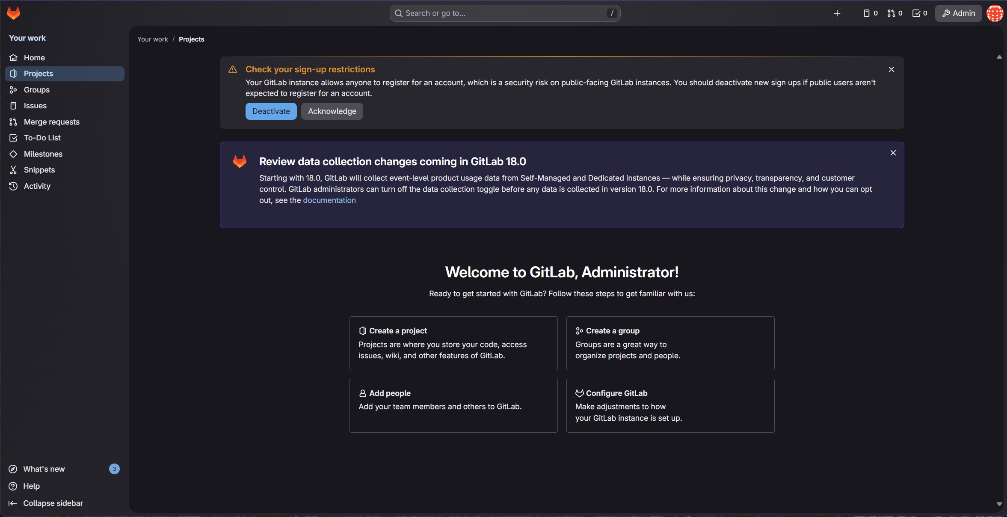Open assigned issues counter icon

coord(870,13)
